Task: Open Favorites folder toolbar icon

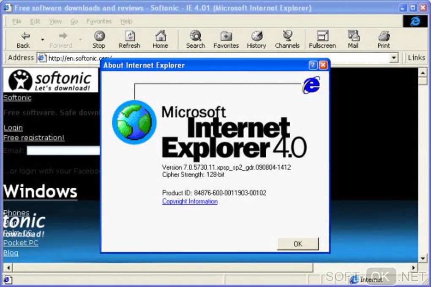Action: pyautogui.click(x=226, y=36)
